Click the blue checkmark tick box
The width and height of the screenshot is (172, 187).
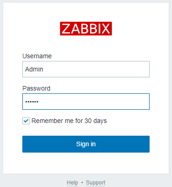(x=26, y=121)
